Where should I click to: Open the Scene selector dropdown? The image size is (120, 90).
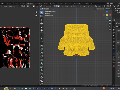point(108,3)
